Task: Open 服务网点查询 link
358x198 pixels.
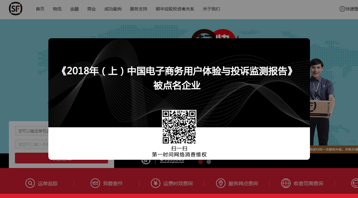Action: [243, 183]
